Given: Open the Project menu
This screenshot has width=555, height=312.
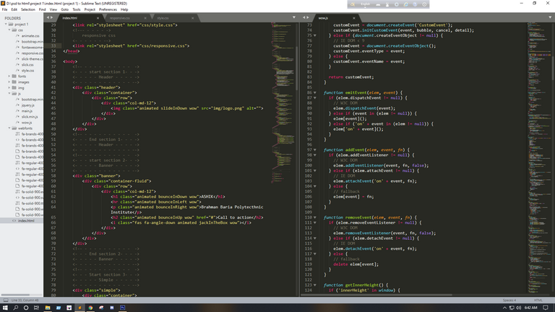Looking at the screenshot, I should pyautogui.click(x=90, y=9).
